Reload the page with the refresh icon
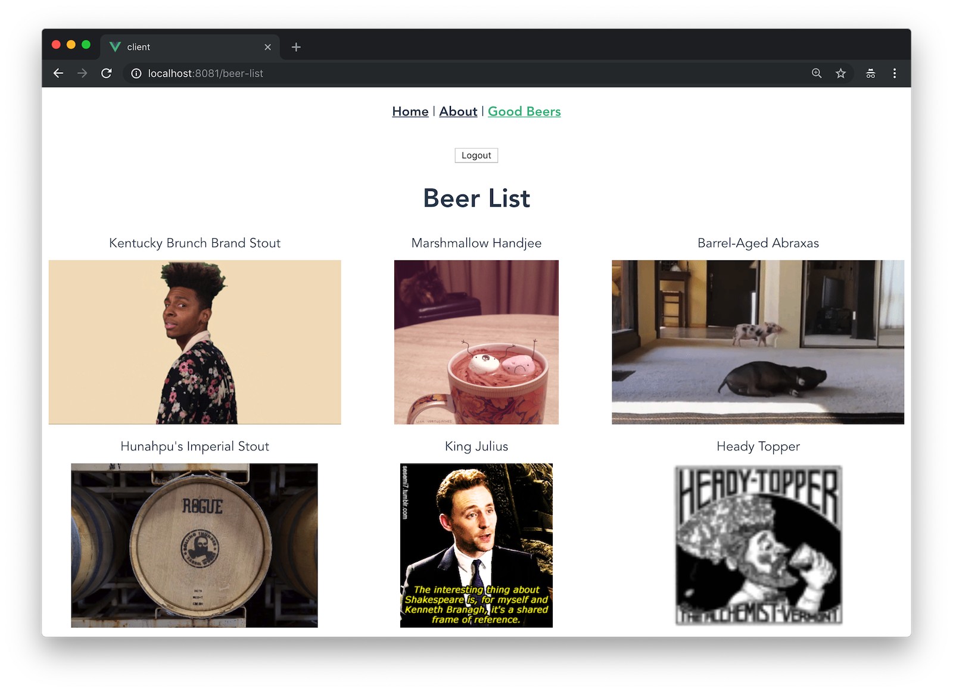This screenshot has height=692, width=953. (x=107, y=73)
